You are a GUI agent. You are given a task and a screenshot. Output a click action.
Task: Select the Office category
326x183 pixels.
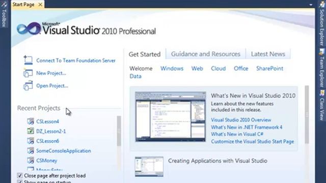tap(241, 69)
